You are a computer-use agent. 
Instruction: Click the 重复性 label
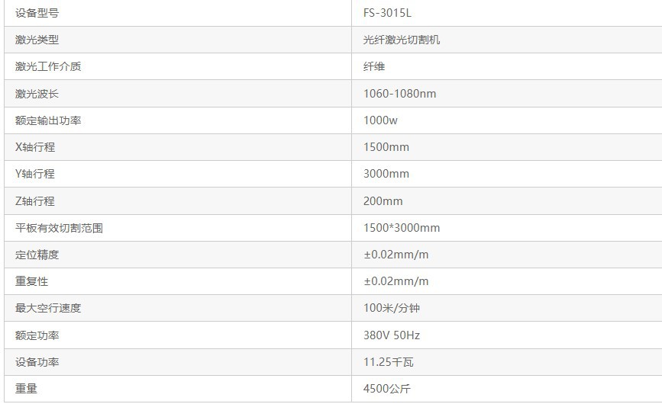pyautogui.click(x=31, y=281)
